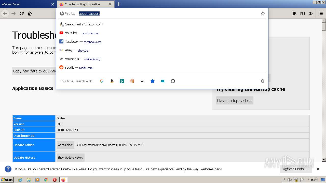Select Search with Amazon.com suggestion
Screen dimensions: 326x183
click(x=162, y=24)
